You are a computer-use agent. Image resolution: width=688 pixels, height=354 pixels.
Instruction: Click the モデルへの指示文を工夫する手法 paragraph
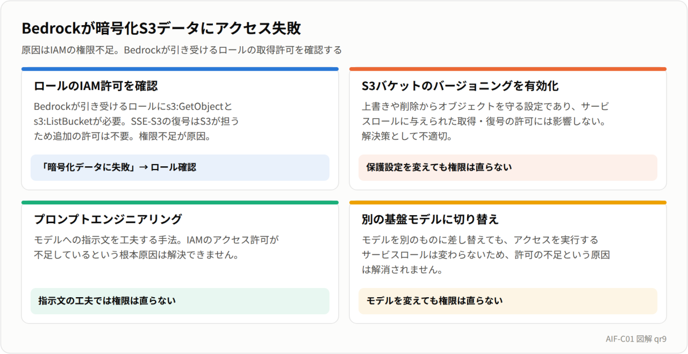pyautogui.click(x=156, y=247)
